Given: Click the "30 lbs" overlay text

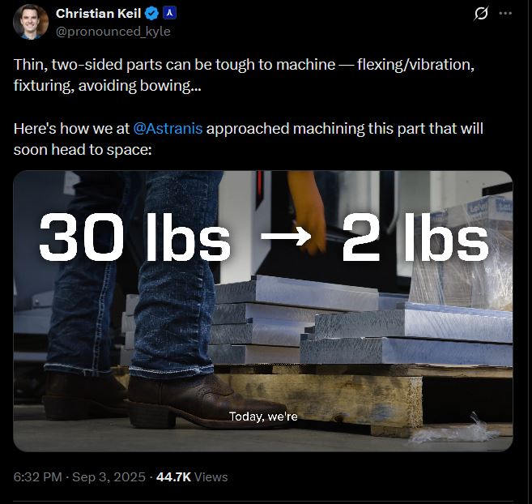Looking at the screenshot, I should 134,240.
